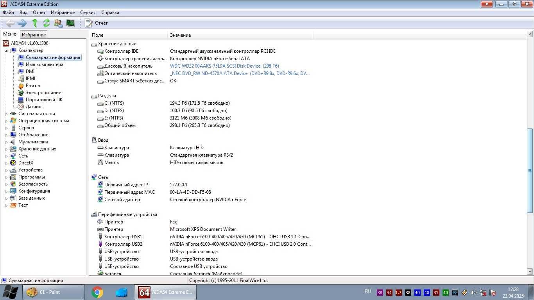Screen dimensions: 534x300
Task: Click the База данных icon in the tree
Action: 13,198
